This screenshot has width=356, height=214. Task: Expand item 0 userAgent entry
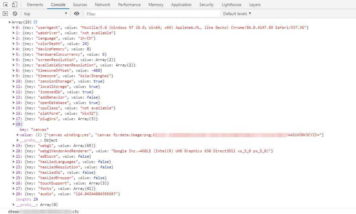(x=14, y=28)
